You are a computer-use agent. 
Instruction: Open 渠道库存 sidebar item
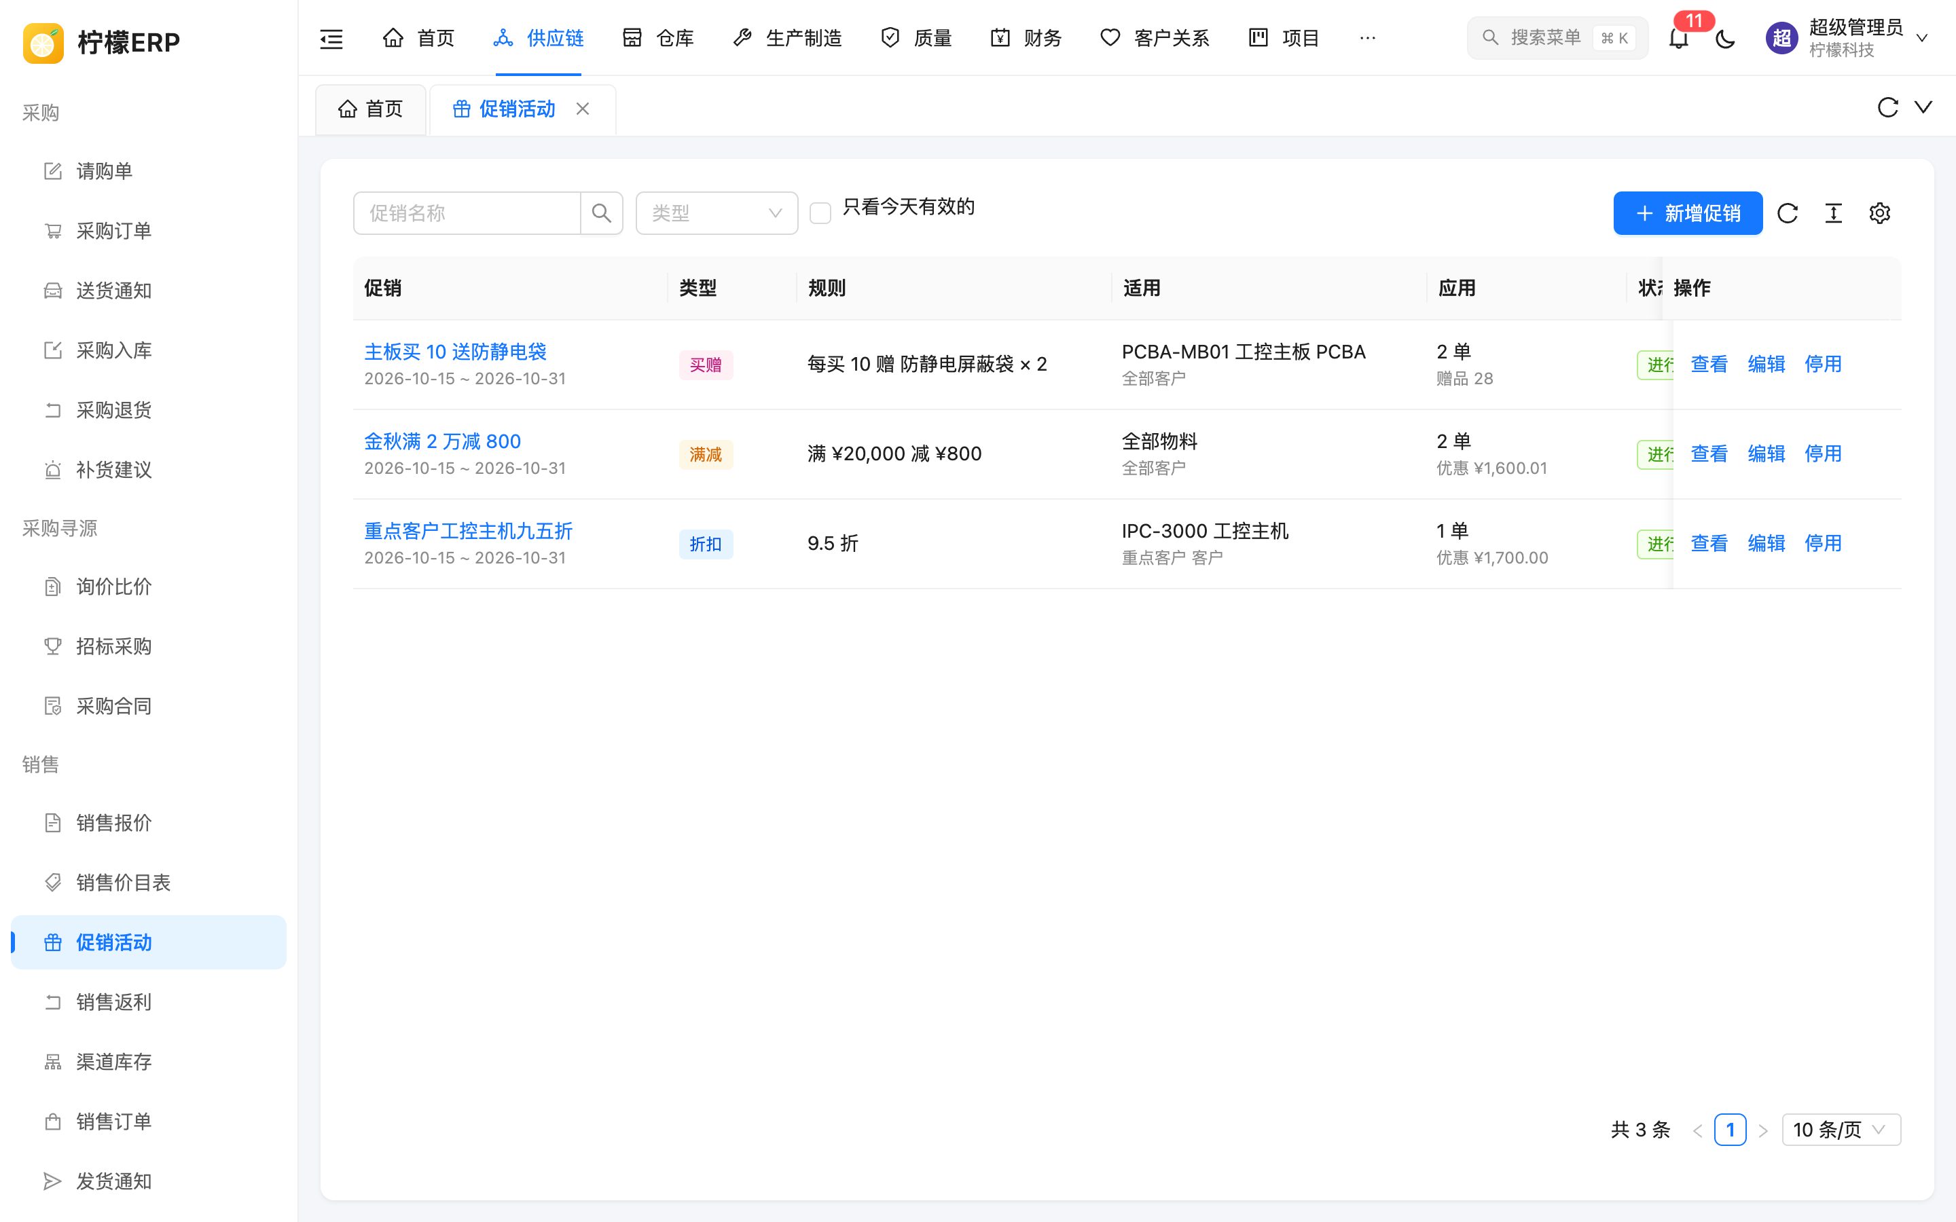point(149,1062)
